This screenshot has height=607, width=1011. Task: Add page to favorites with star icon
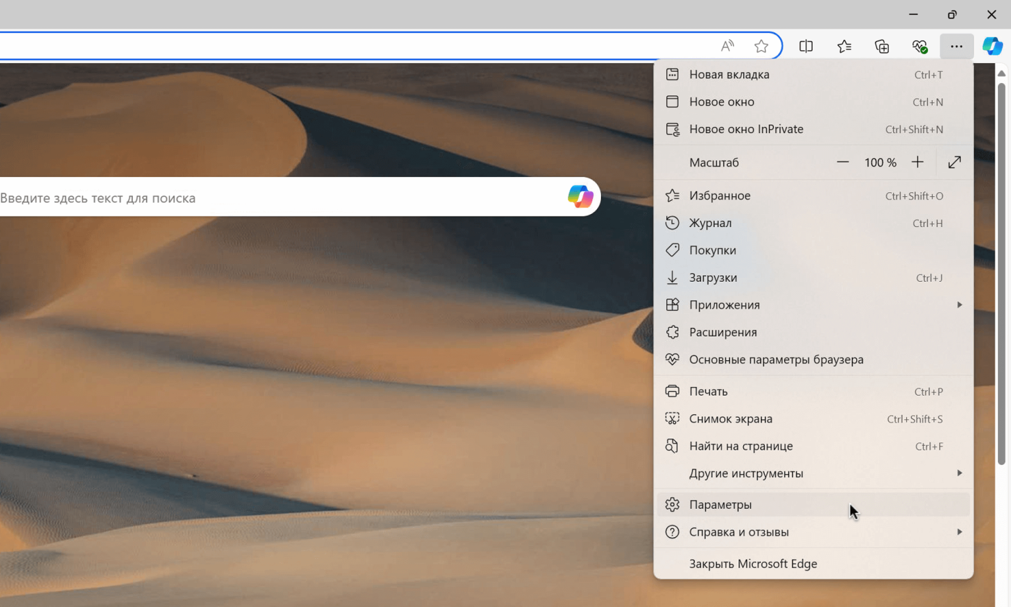[762, 46]
